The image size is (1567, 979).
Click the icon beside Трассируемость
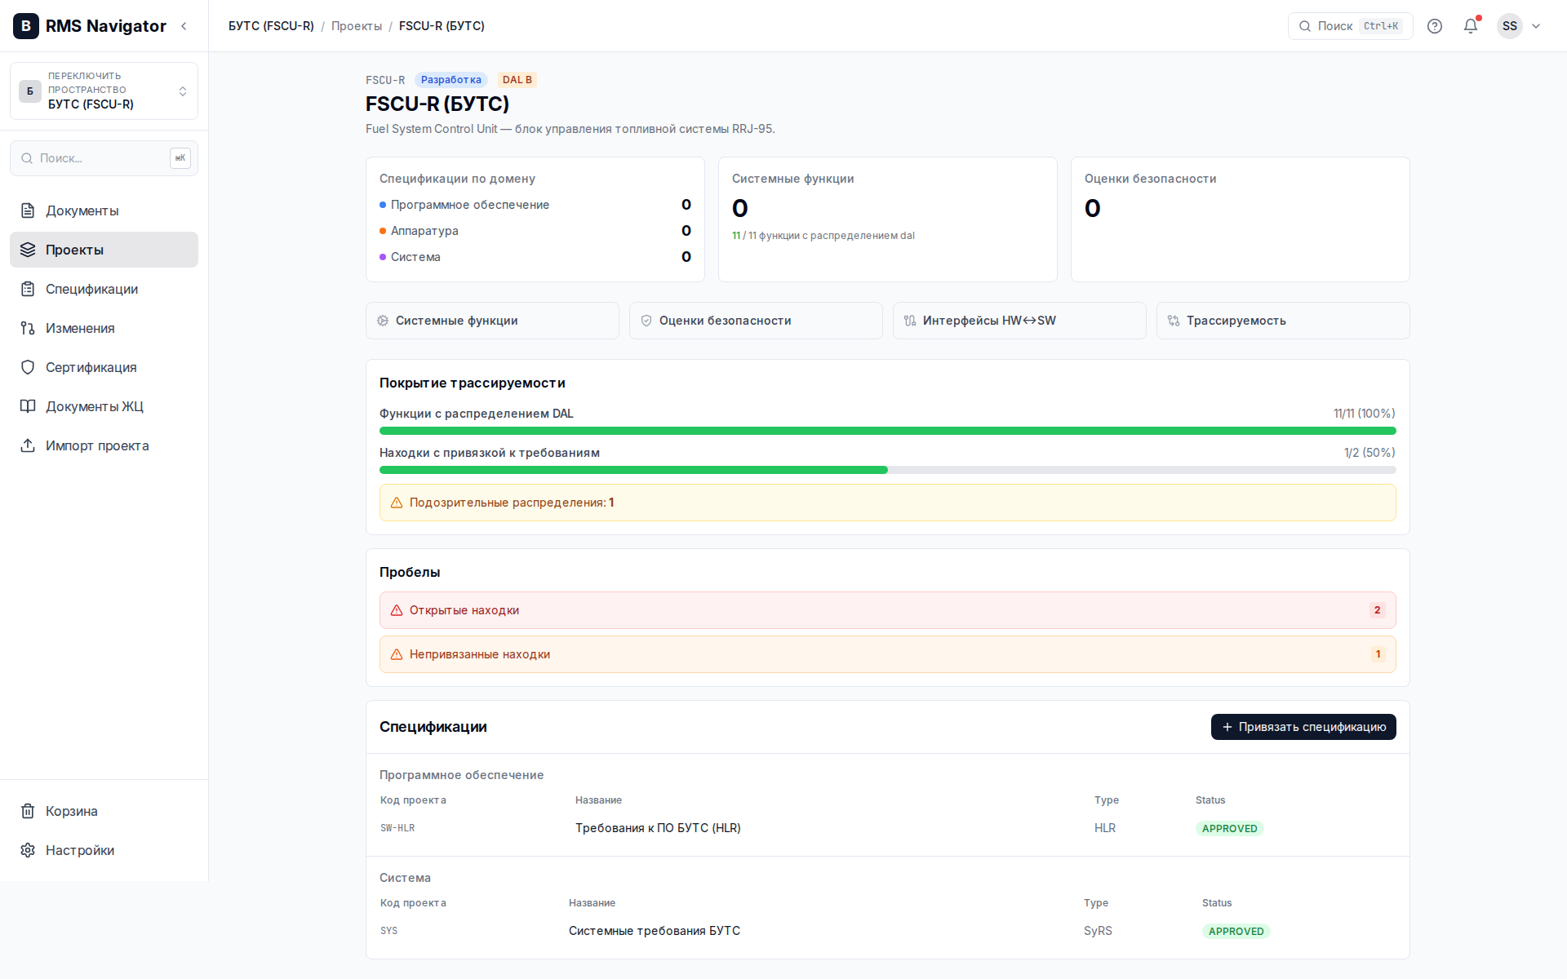coord(1174,321)
